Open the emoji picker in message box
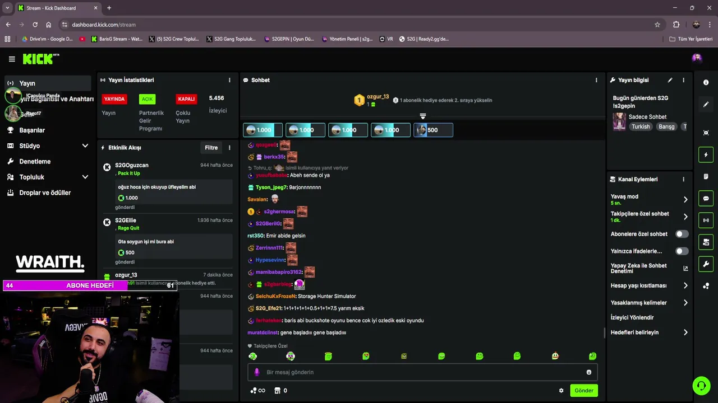 [x=588, y=372]
